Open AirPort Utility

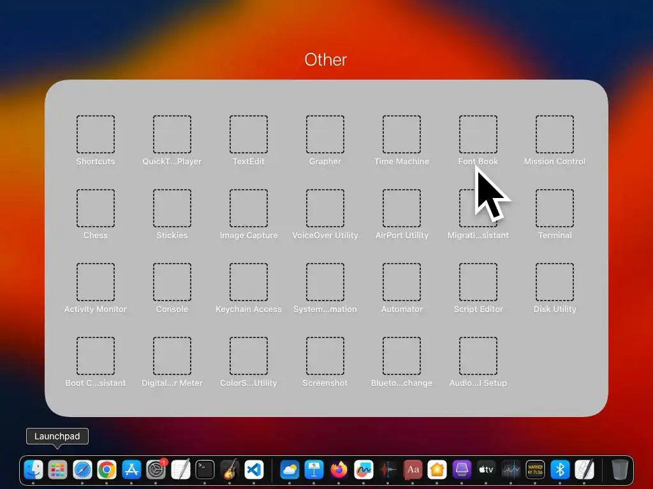[x=402, y=208]
